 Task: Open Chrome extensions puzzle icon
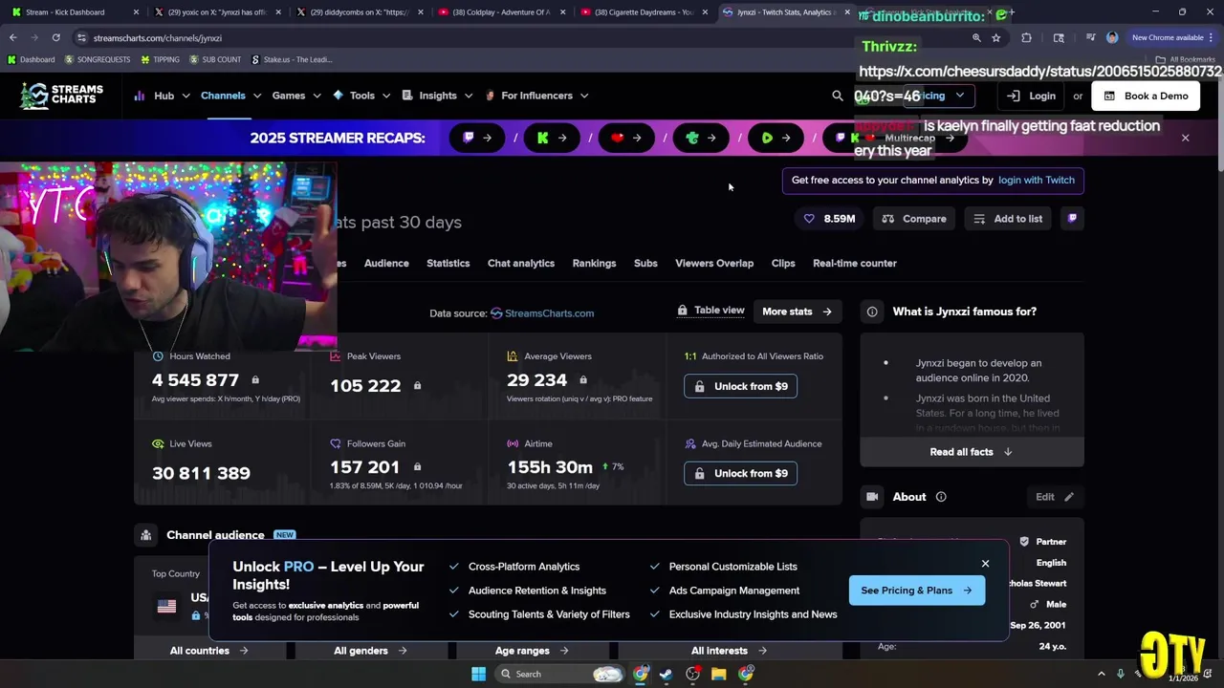tap(1026, 37)
